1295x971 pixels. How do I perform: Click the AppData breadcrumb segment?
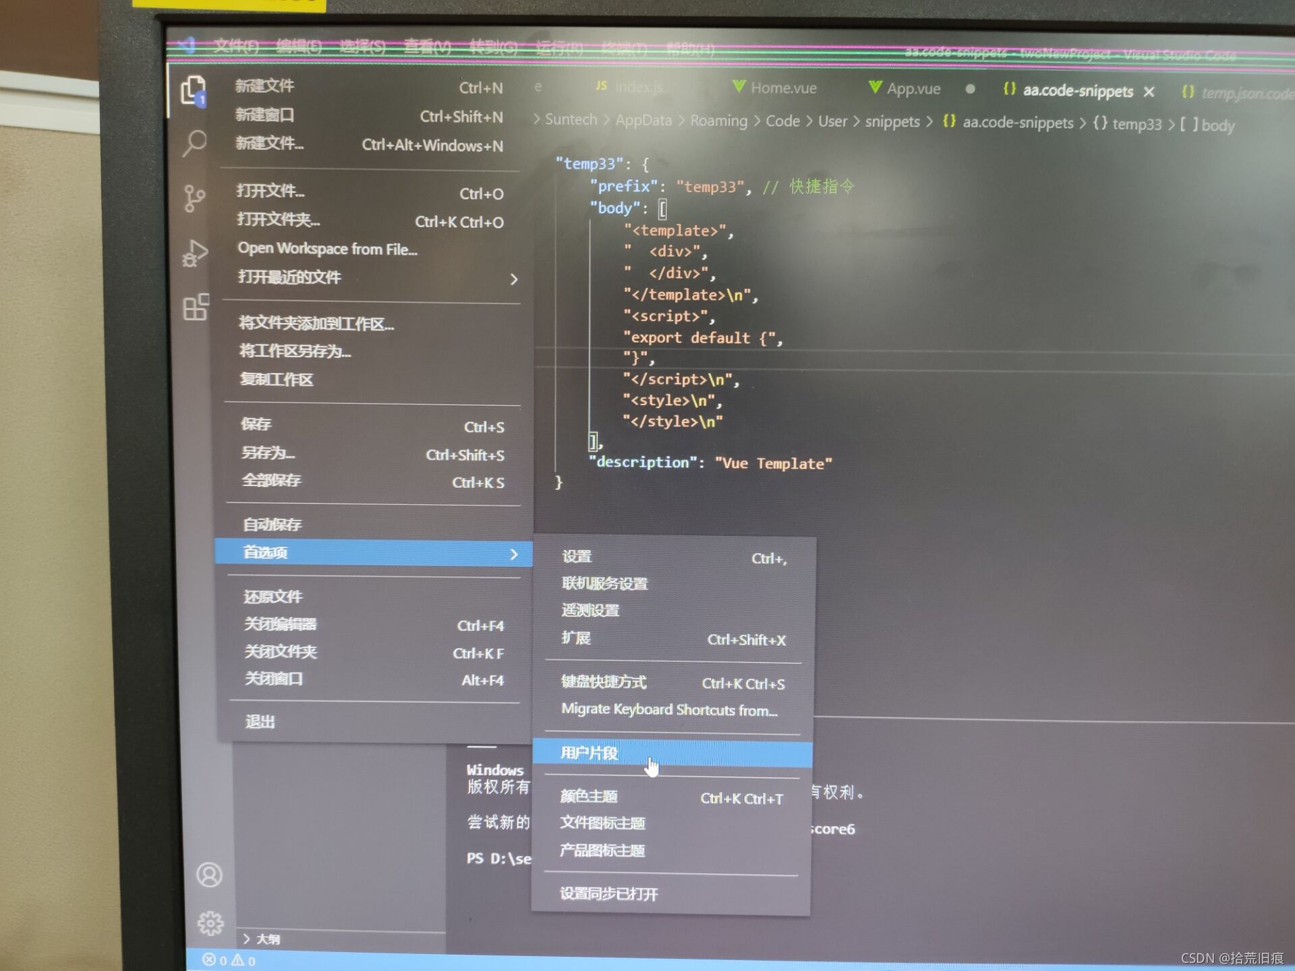(x=643, y=120)
